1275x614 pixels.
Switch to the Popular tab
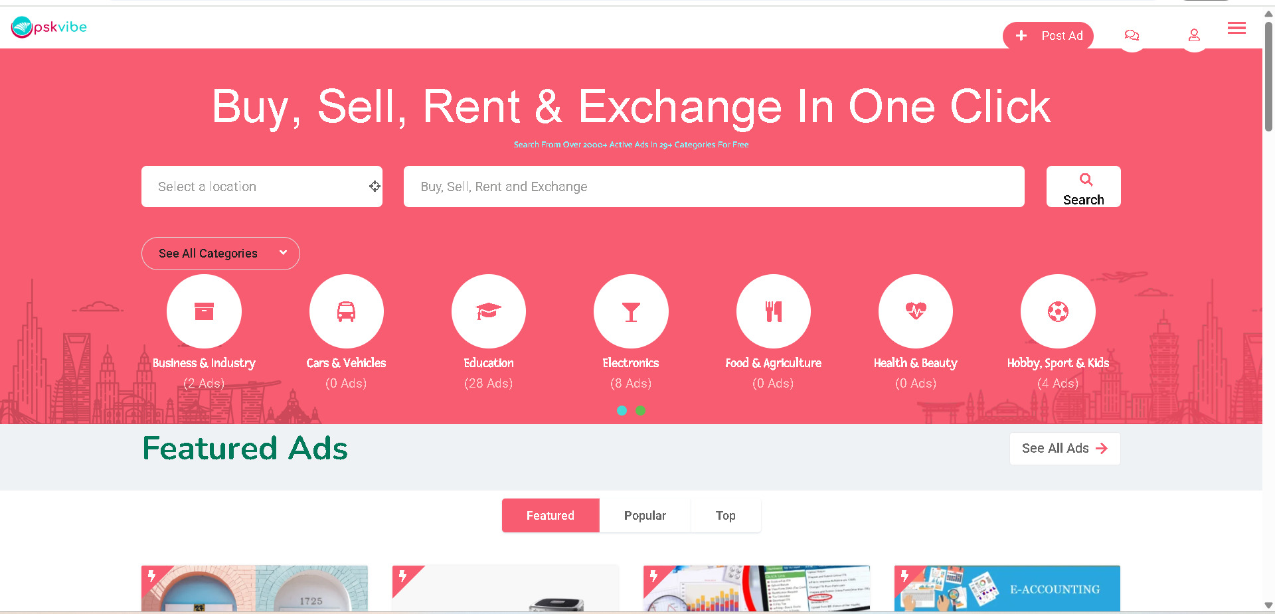[x=645, y=516]
